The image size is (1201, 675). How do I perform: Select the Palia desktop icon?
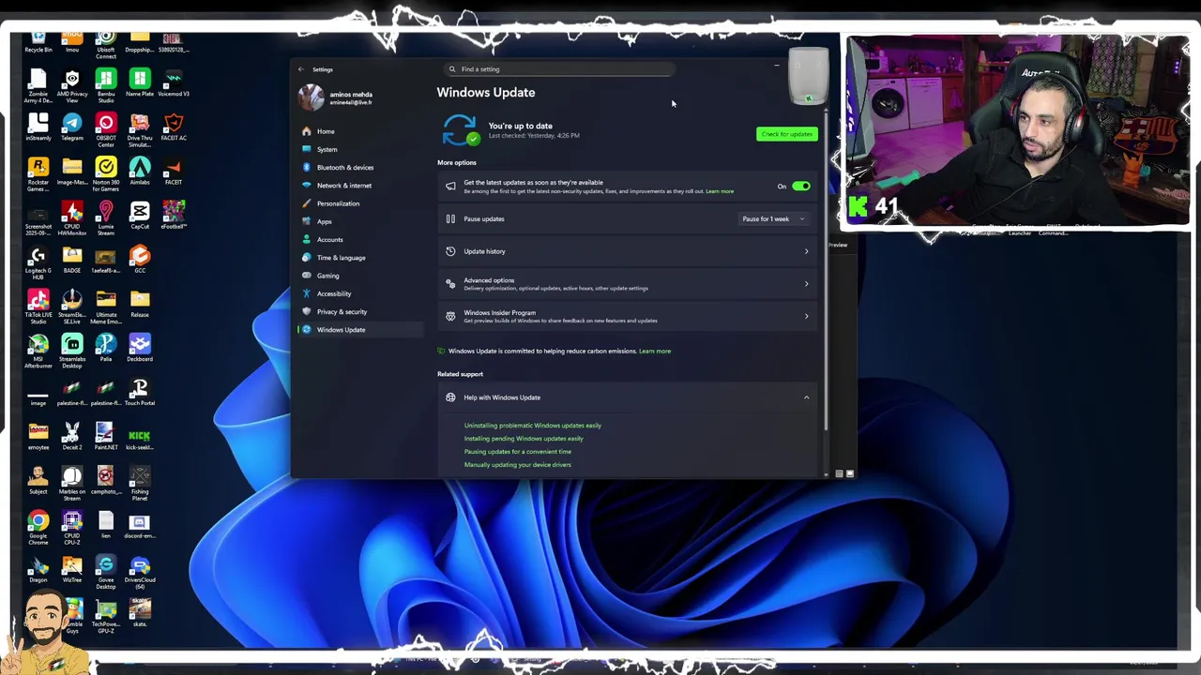[x=105, y=348]
